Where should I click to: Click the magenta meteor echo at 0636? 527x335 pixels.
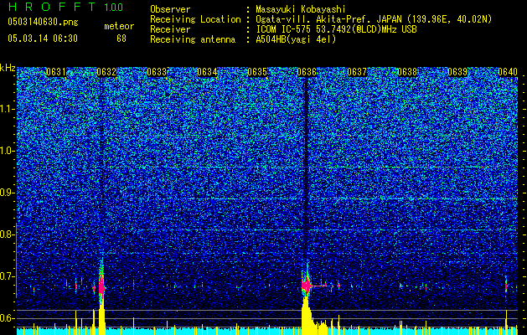pos(306,286)
